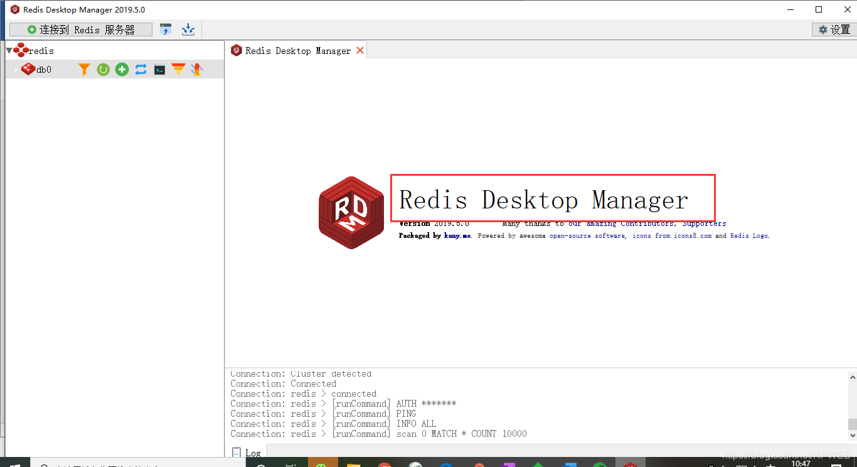The height and width of the screenshot is (467, 857).
Task: Click the log scrollbar down arrow
Action: [852, 435]
